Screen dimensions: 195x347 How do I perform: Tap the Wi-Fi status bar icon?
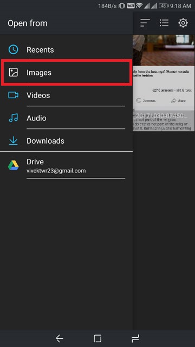tap(139, 6)
